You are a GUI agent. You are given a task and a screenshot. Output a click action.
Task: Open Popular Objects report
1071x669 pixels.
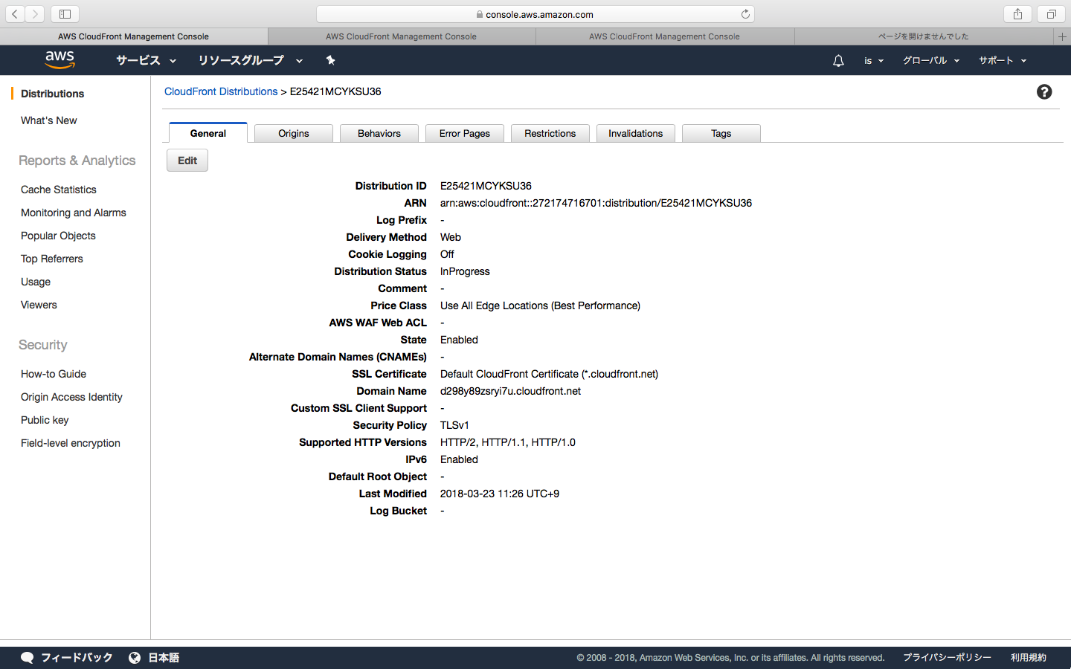58,236
